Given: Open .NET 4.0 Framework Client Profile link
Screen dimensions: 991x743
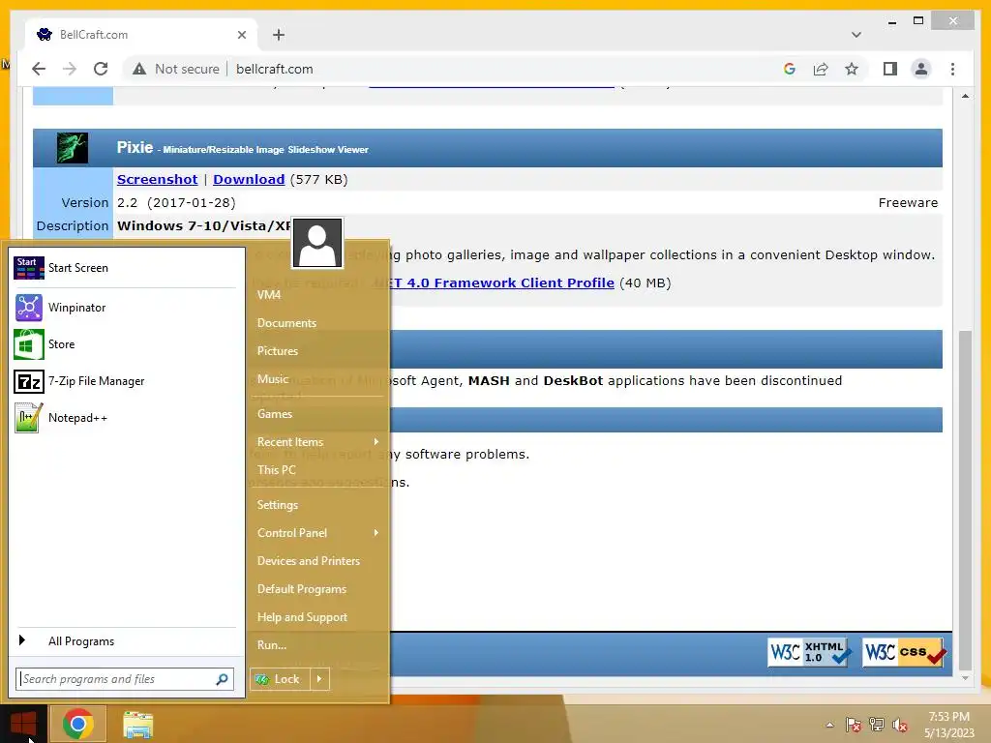Looking at the screenshot, I should point(495,283).
